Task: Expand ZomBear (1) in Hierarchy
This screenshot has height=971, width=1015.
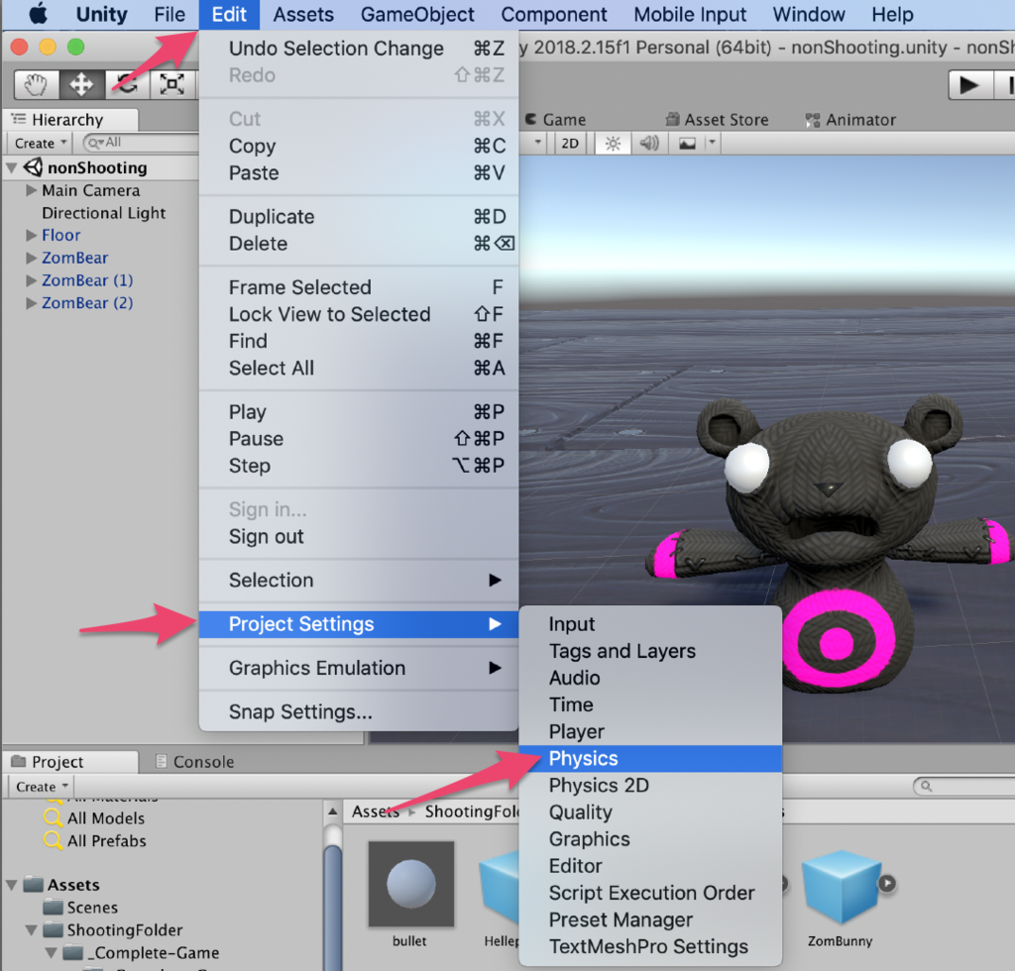Action: click(31, 280)
